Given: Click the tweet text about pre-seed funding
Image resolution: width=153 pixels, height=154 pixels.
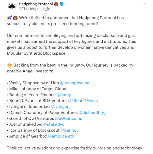Looking at the screenshot, I should [x=65, y=21].
